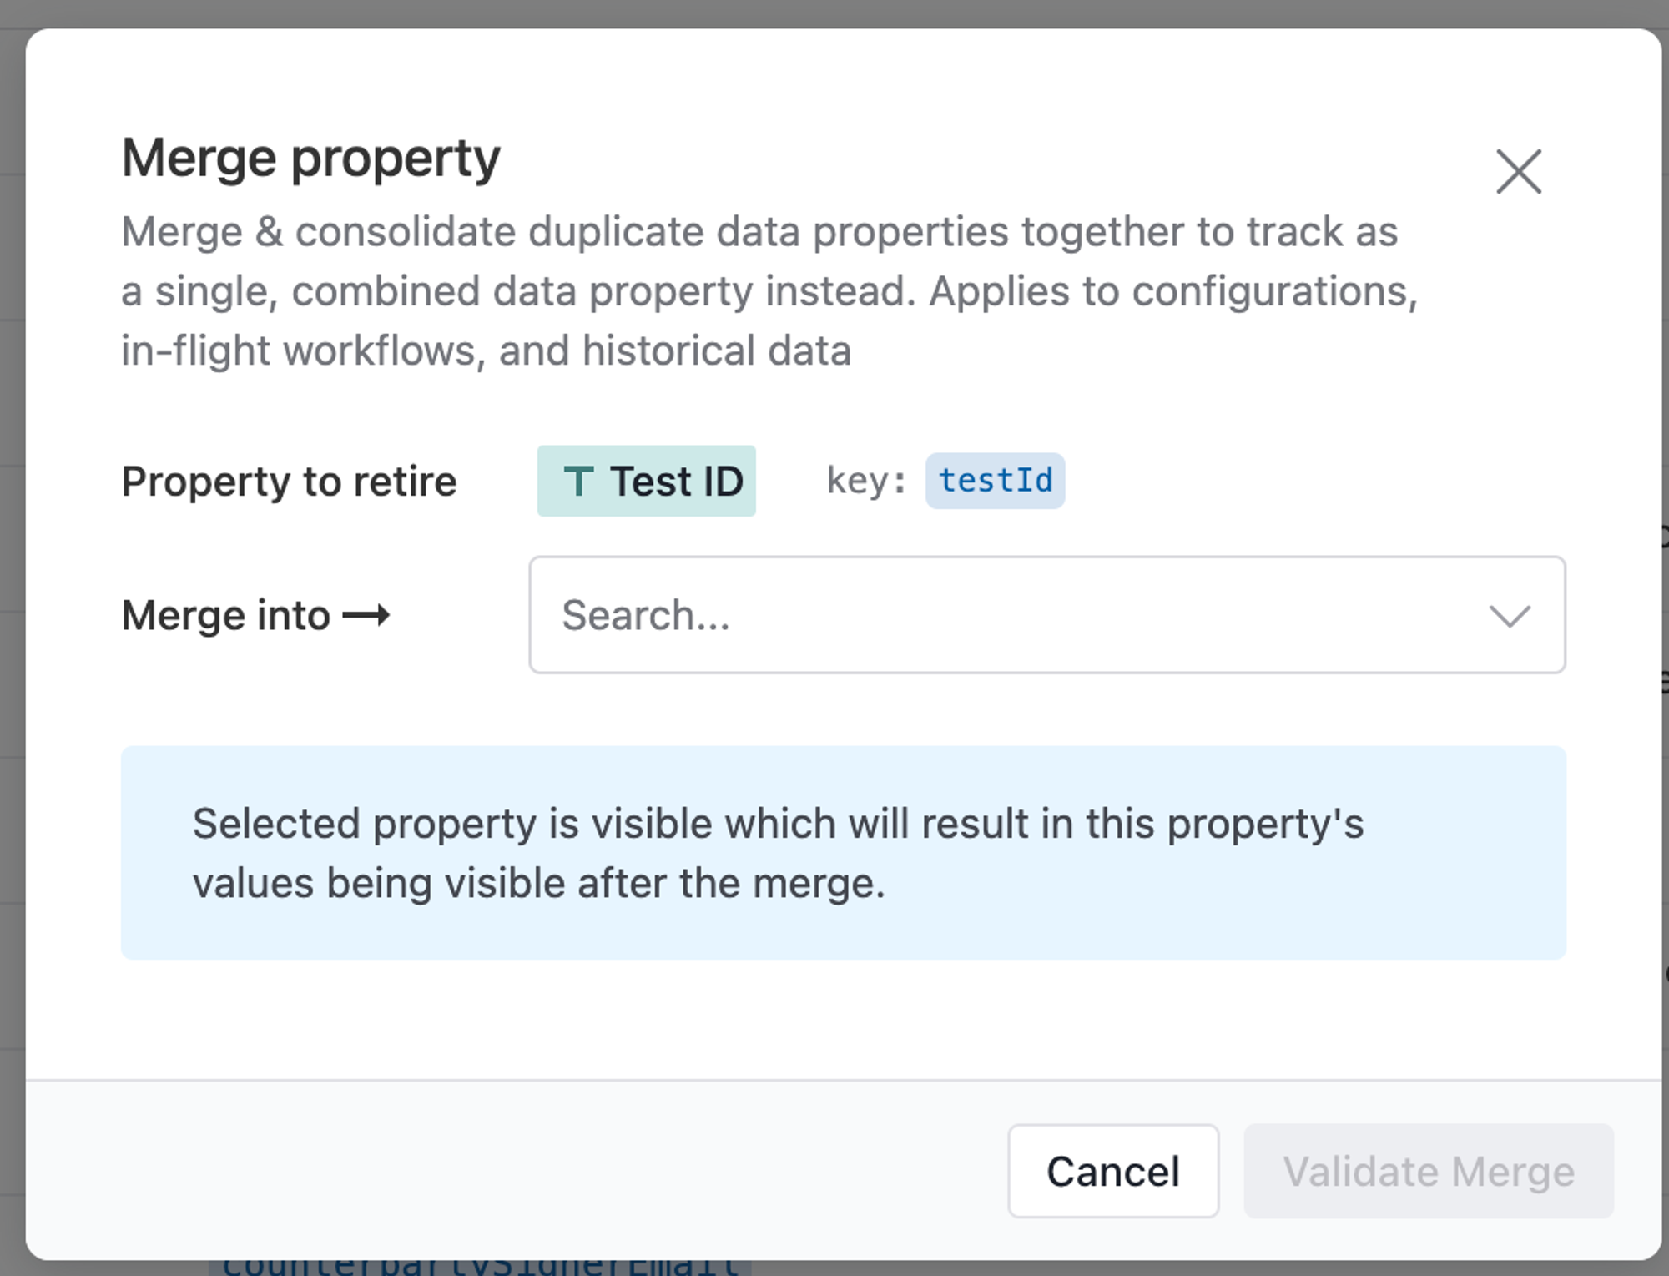Click the arrow icon beside Merge into
This screenshot has height=1276, width=1669.
pyautogui.click(x=366, y=616)
